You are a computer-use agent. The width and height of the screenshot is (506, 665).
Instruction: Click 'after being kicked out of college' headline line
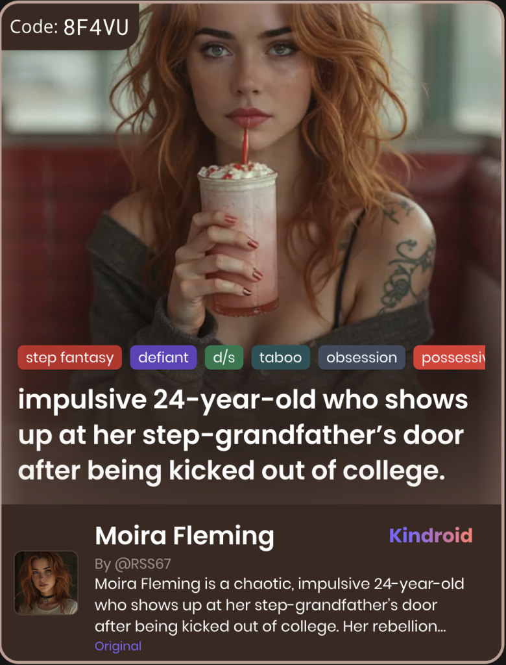232,471
